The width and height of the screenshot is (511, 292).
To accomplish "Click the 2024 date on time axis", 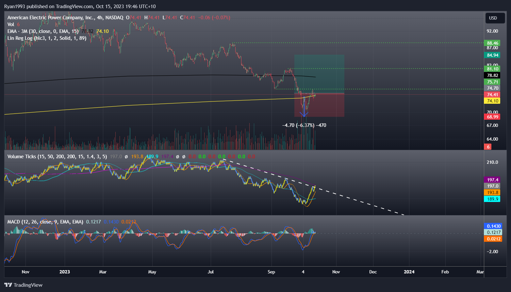I will [409, 272].
